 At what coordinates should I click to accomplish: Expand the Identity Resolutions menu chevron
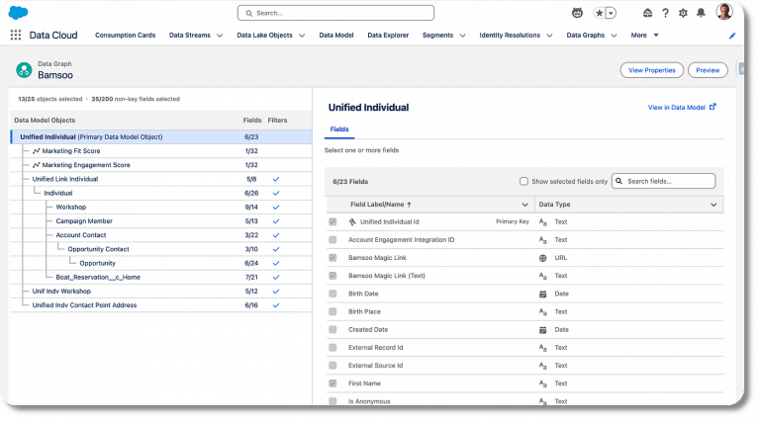(549, 36)
